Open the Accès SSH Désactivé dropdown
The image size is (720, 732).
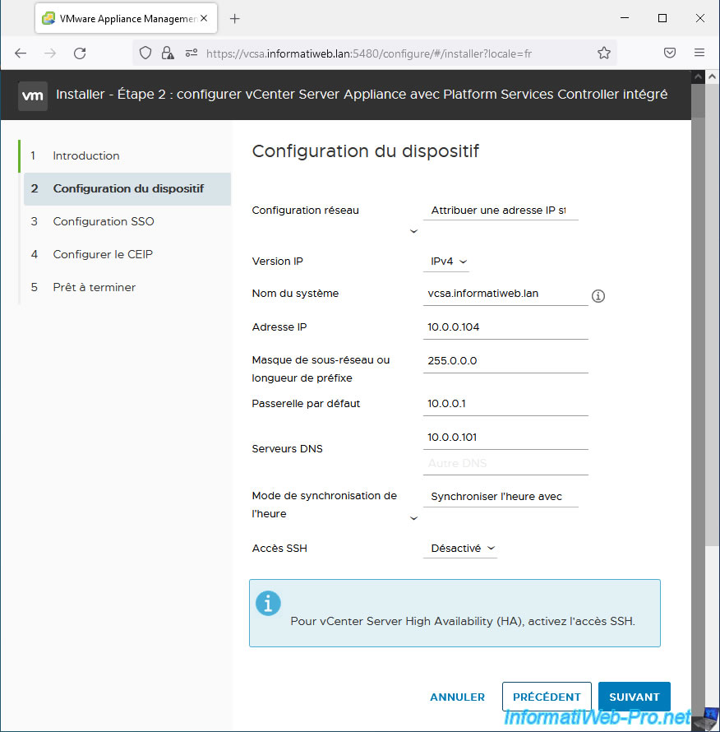(460, 549)
